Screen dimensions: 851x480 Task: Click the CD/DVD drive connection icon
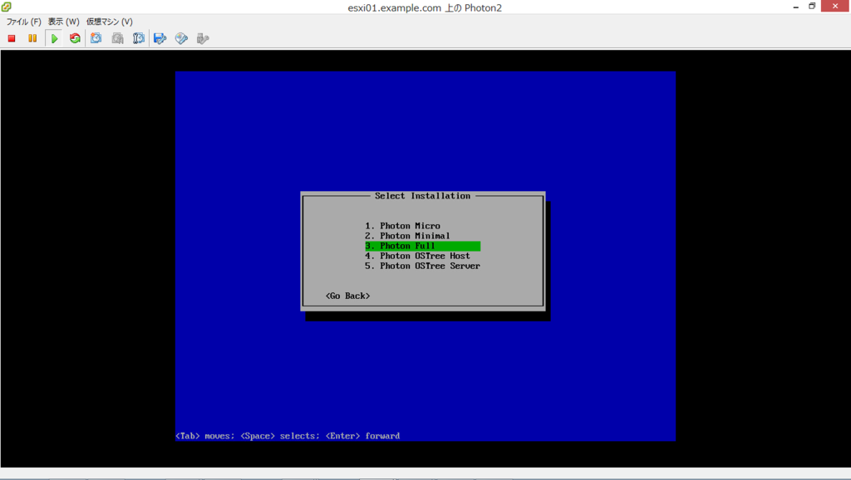[x=181, y=38]
